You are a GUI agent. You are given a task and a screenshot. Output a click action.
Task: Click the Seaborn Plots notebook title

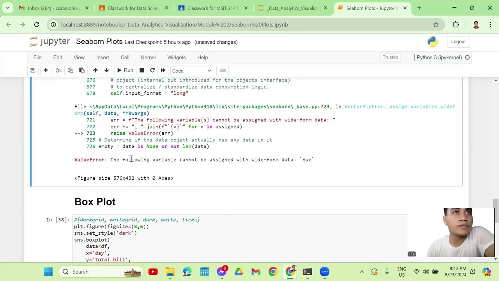pos(99,42)
